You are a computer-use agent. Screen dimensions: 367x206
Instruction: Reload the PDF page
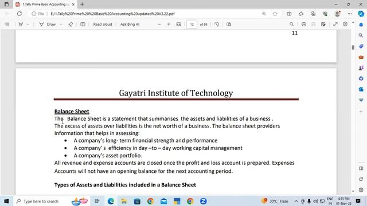click(x=19, y=14)
